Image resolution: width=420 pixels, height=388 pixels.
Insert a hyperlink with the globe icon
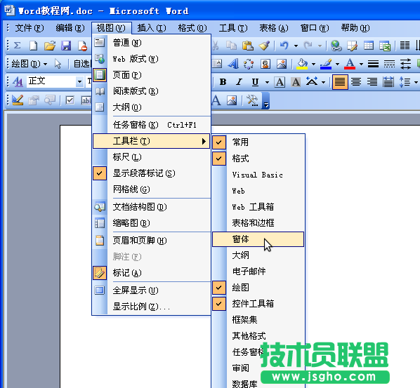(x=336, y=46)
